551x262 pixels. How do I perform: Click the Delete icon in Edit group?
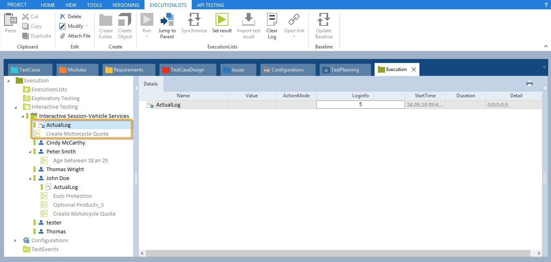63,17
